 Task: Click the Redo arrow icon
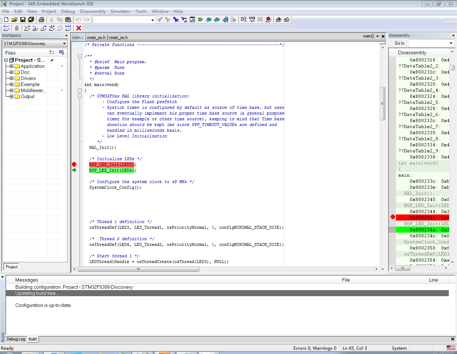(87, 20)
